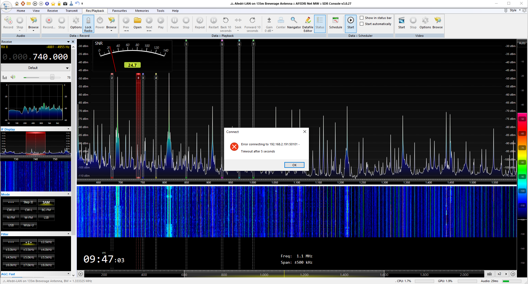Switch to the Receive tab

[x=52, y=11]
